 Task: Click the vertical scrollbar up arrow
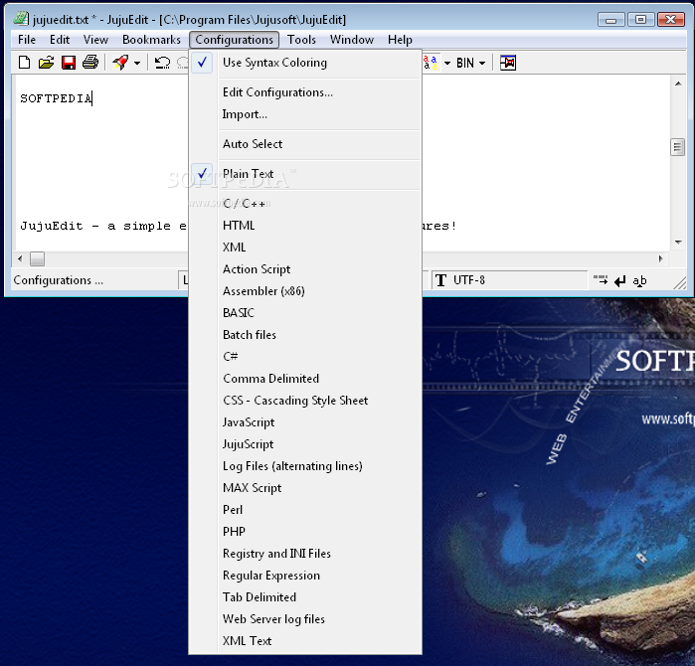coord(678,83)
